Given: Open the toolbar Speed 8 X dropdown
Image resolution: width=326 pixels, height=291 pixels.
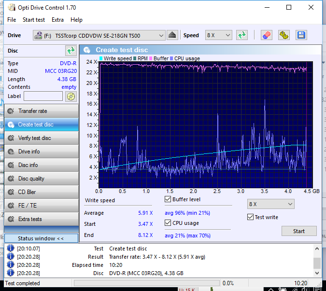Looking at the screenshot, I should coord(218,35).
